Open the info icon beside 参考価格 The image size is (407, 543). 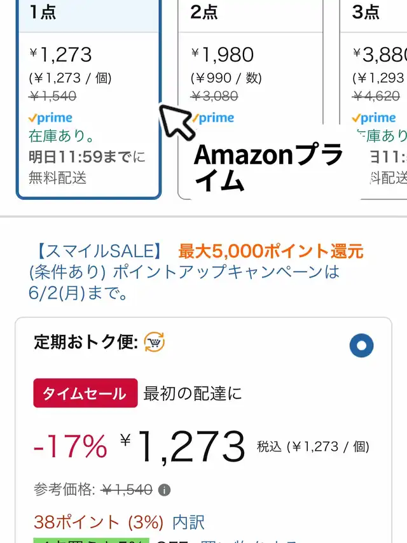[164, 490]
